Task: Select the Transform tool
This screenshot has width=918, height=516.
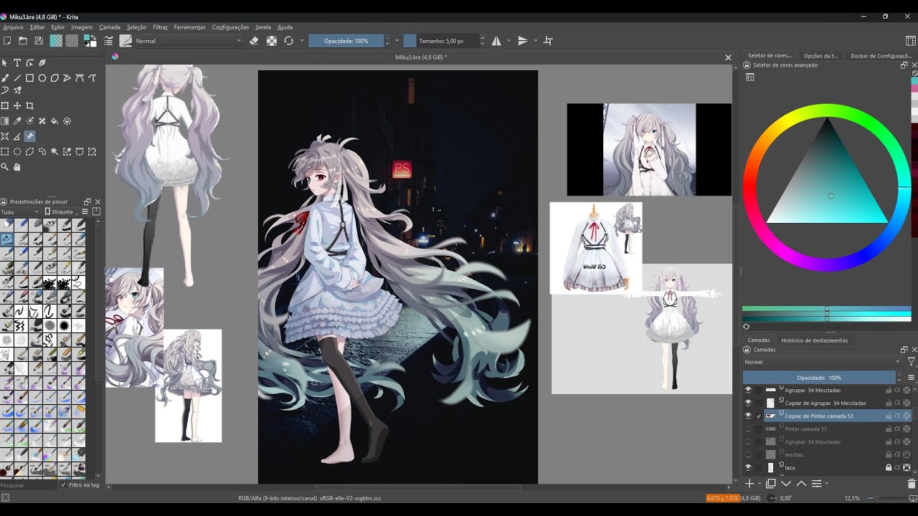Action: tap(5, 106)
